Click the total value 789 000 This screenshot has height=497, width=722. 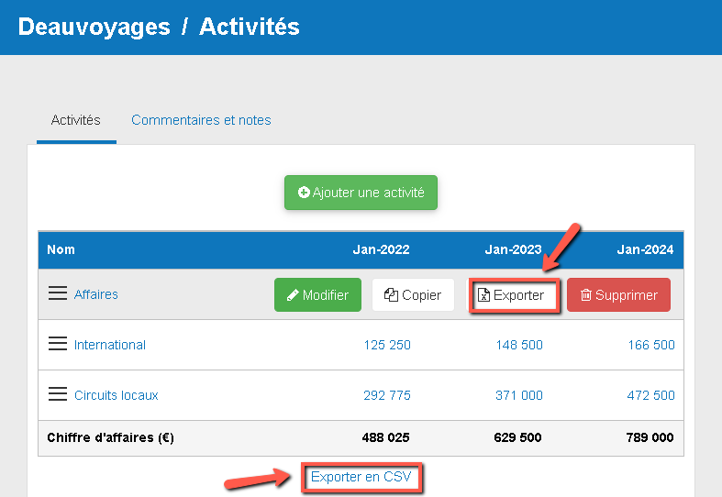coord(650,437)
